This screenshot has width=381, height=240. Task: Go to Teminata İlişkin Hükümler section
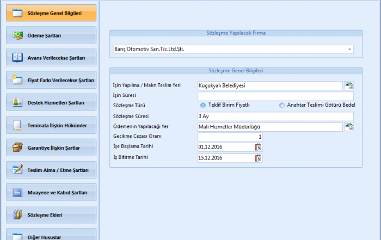click(51, 125)
